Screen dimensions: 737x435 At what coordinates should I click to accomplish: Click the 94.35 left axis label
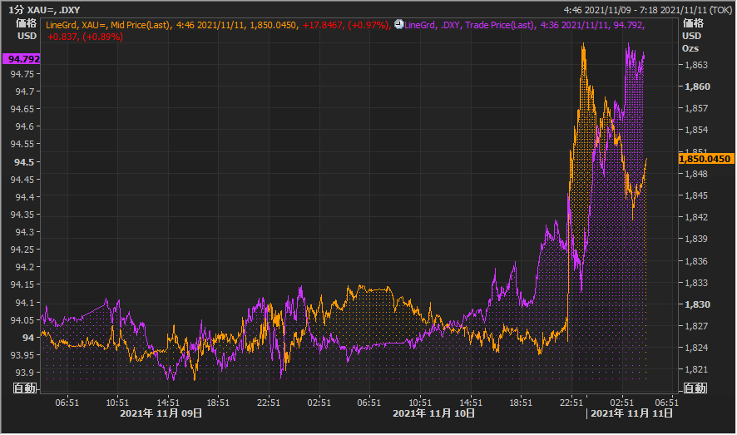click(x=22, y=215)
